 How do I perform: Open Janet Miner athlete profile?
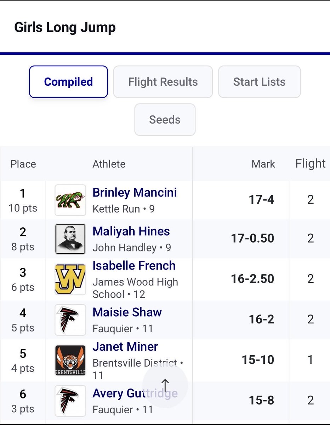point(125,347)
